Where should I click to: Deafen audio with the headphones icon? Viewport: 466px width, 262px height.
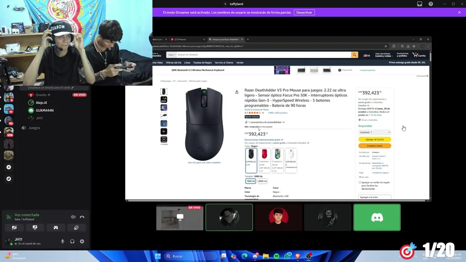pos(72,241)
